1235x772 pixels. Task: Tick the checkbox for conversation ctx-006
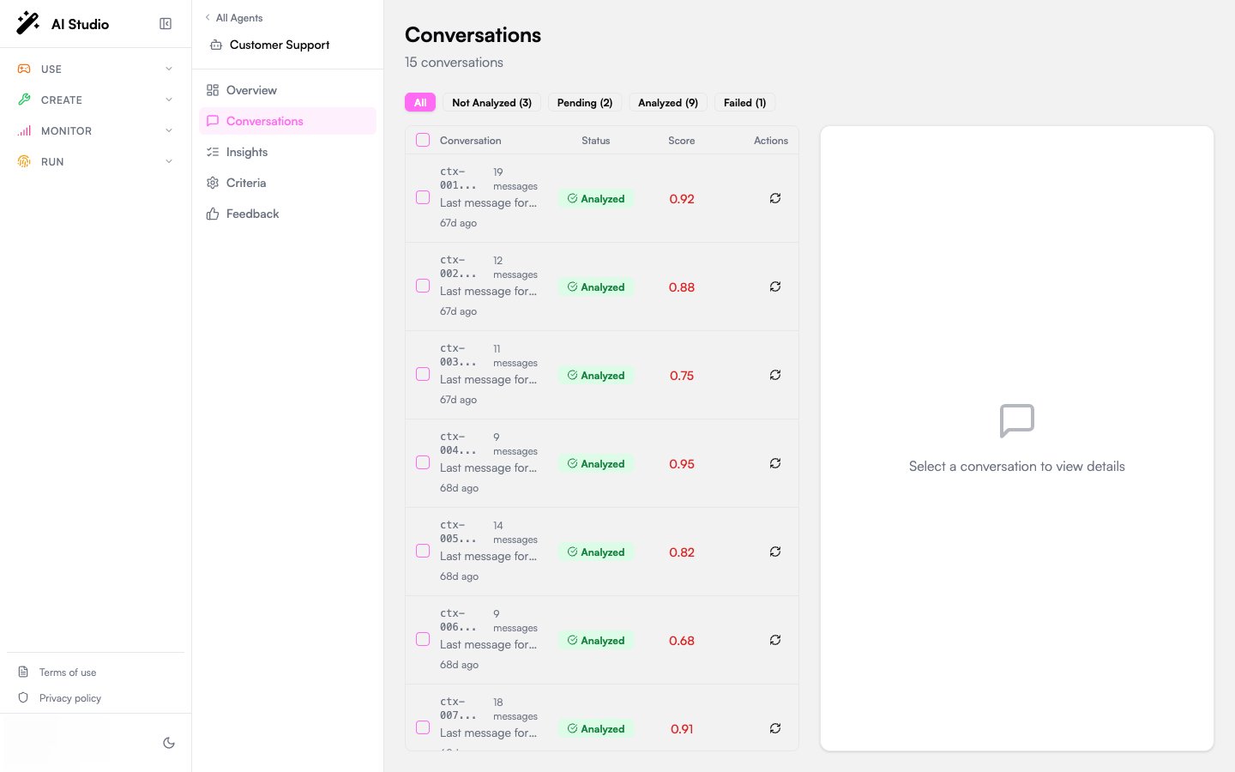click(423, 639)
